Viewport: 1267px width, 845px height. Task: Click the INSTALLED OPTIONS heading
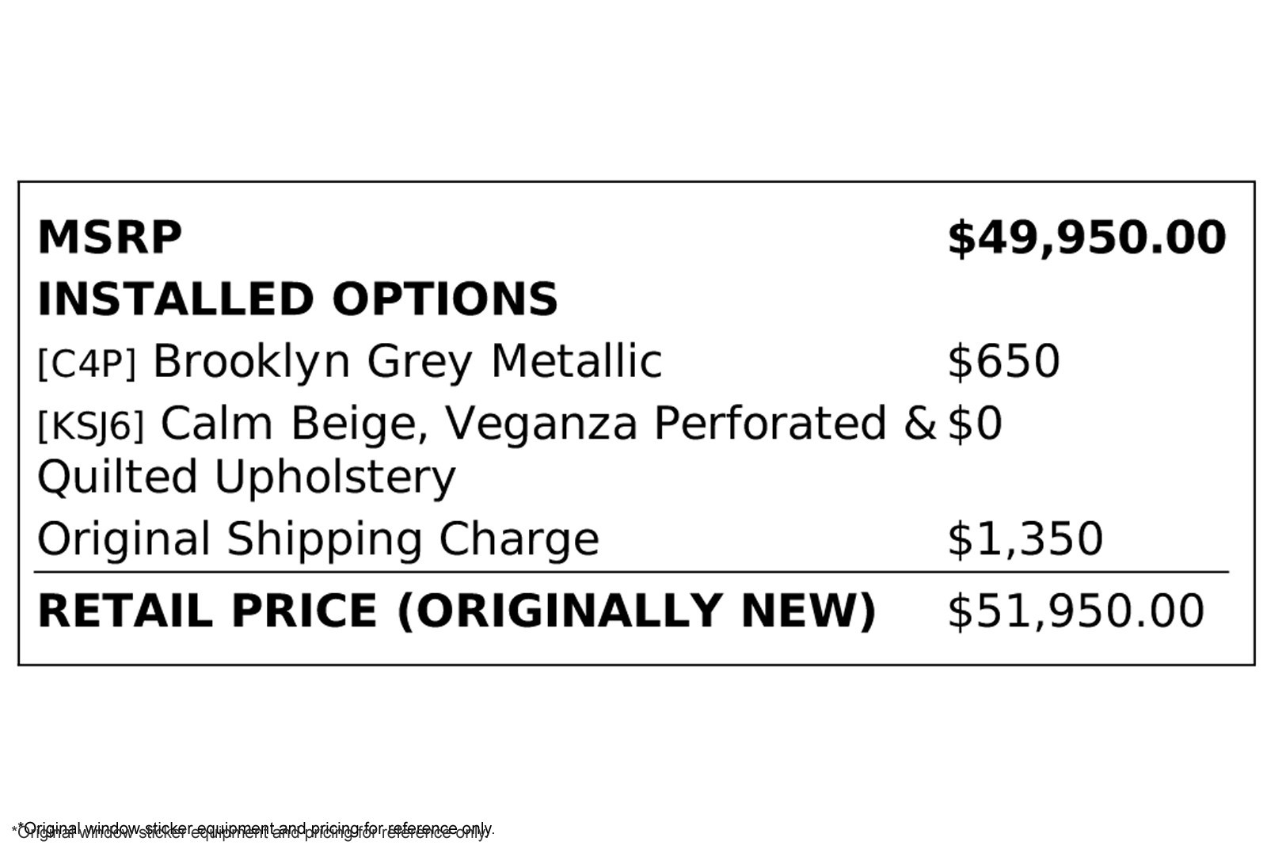[x=297, y=299]
